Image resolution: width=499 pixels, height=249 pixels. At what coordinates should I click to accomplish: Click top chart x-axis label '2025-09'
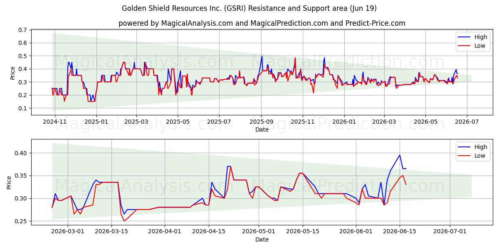[261, 122]
